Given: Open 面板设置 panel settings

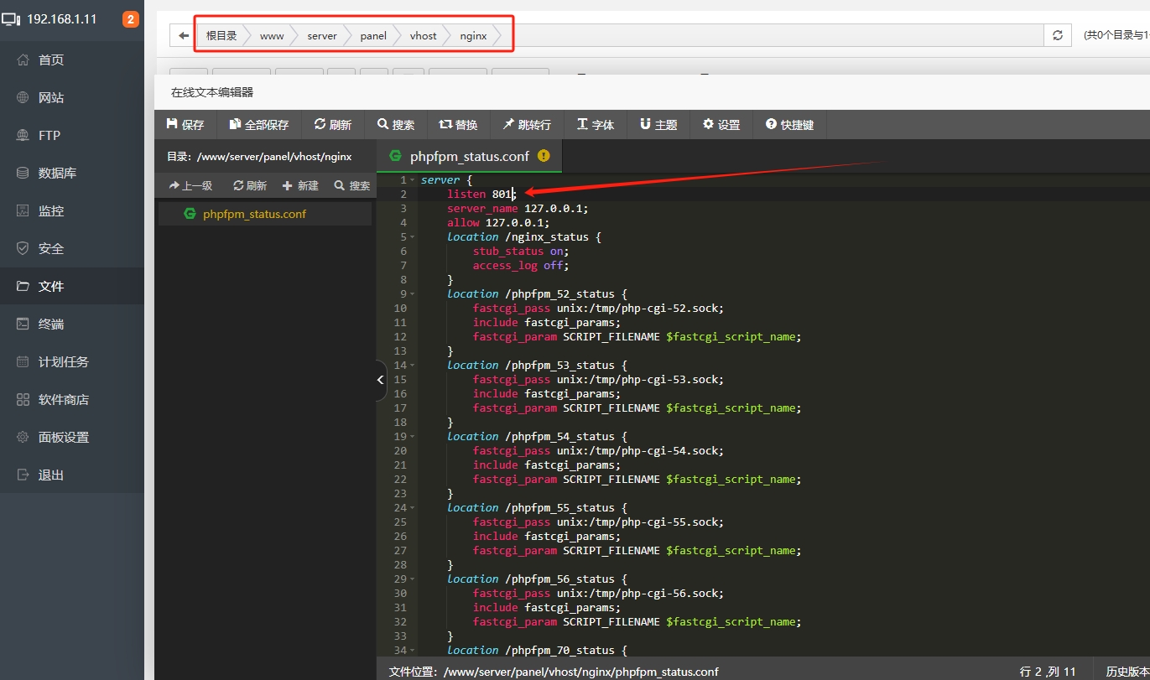Looking at the screenshot, I should pyautogui.click(x=64, y=437).
